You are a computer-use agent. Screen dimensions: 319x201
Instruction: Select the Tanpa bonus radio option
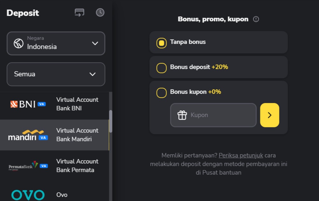click(x=162, y=43)
